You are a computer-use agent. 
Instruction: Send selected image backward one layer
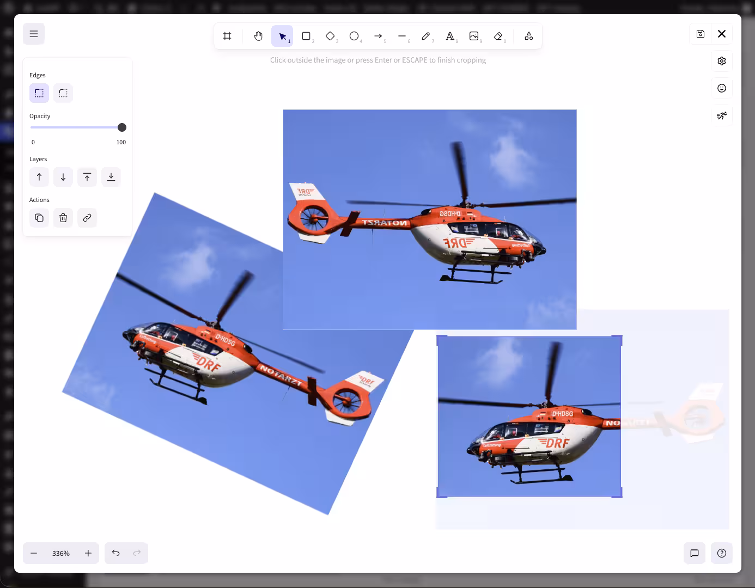[x=63, y=177]
